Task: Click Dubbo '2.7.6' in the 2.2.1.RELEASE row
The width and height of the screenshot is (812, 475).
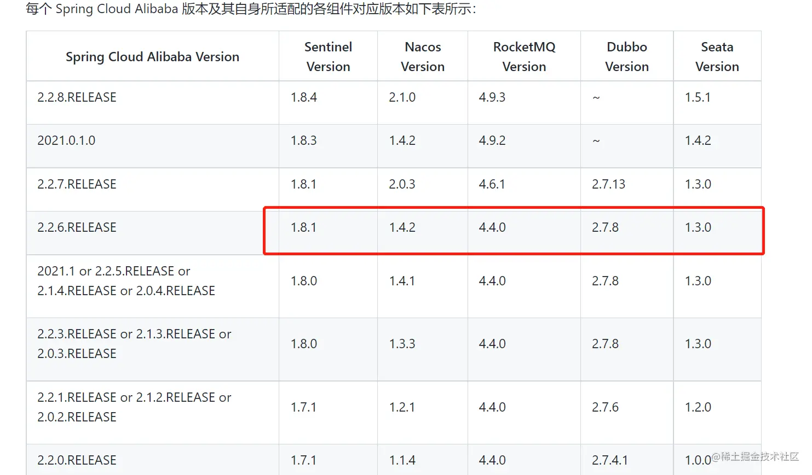Action: (x=605, y=407)
